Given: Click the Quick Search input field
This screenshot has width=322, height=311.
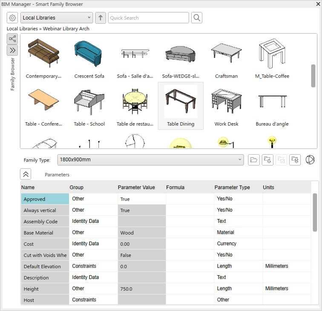Looking at the screenshot, I should pyautogui.click(x=149, y=18).
